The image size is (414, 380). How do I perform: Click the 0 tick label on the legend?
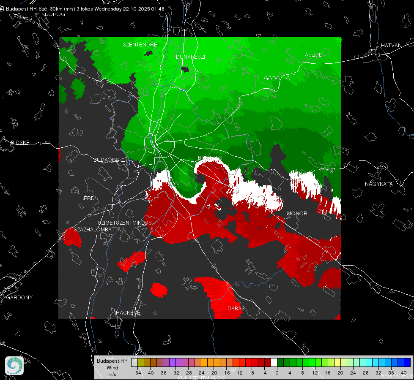pos(277,373)
